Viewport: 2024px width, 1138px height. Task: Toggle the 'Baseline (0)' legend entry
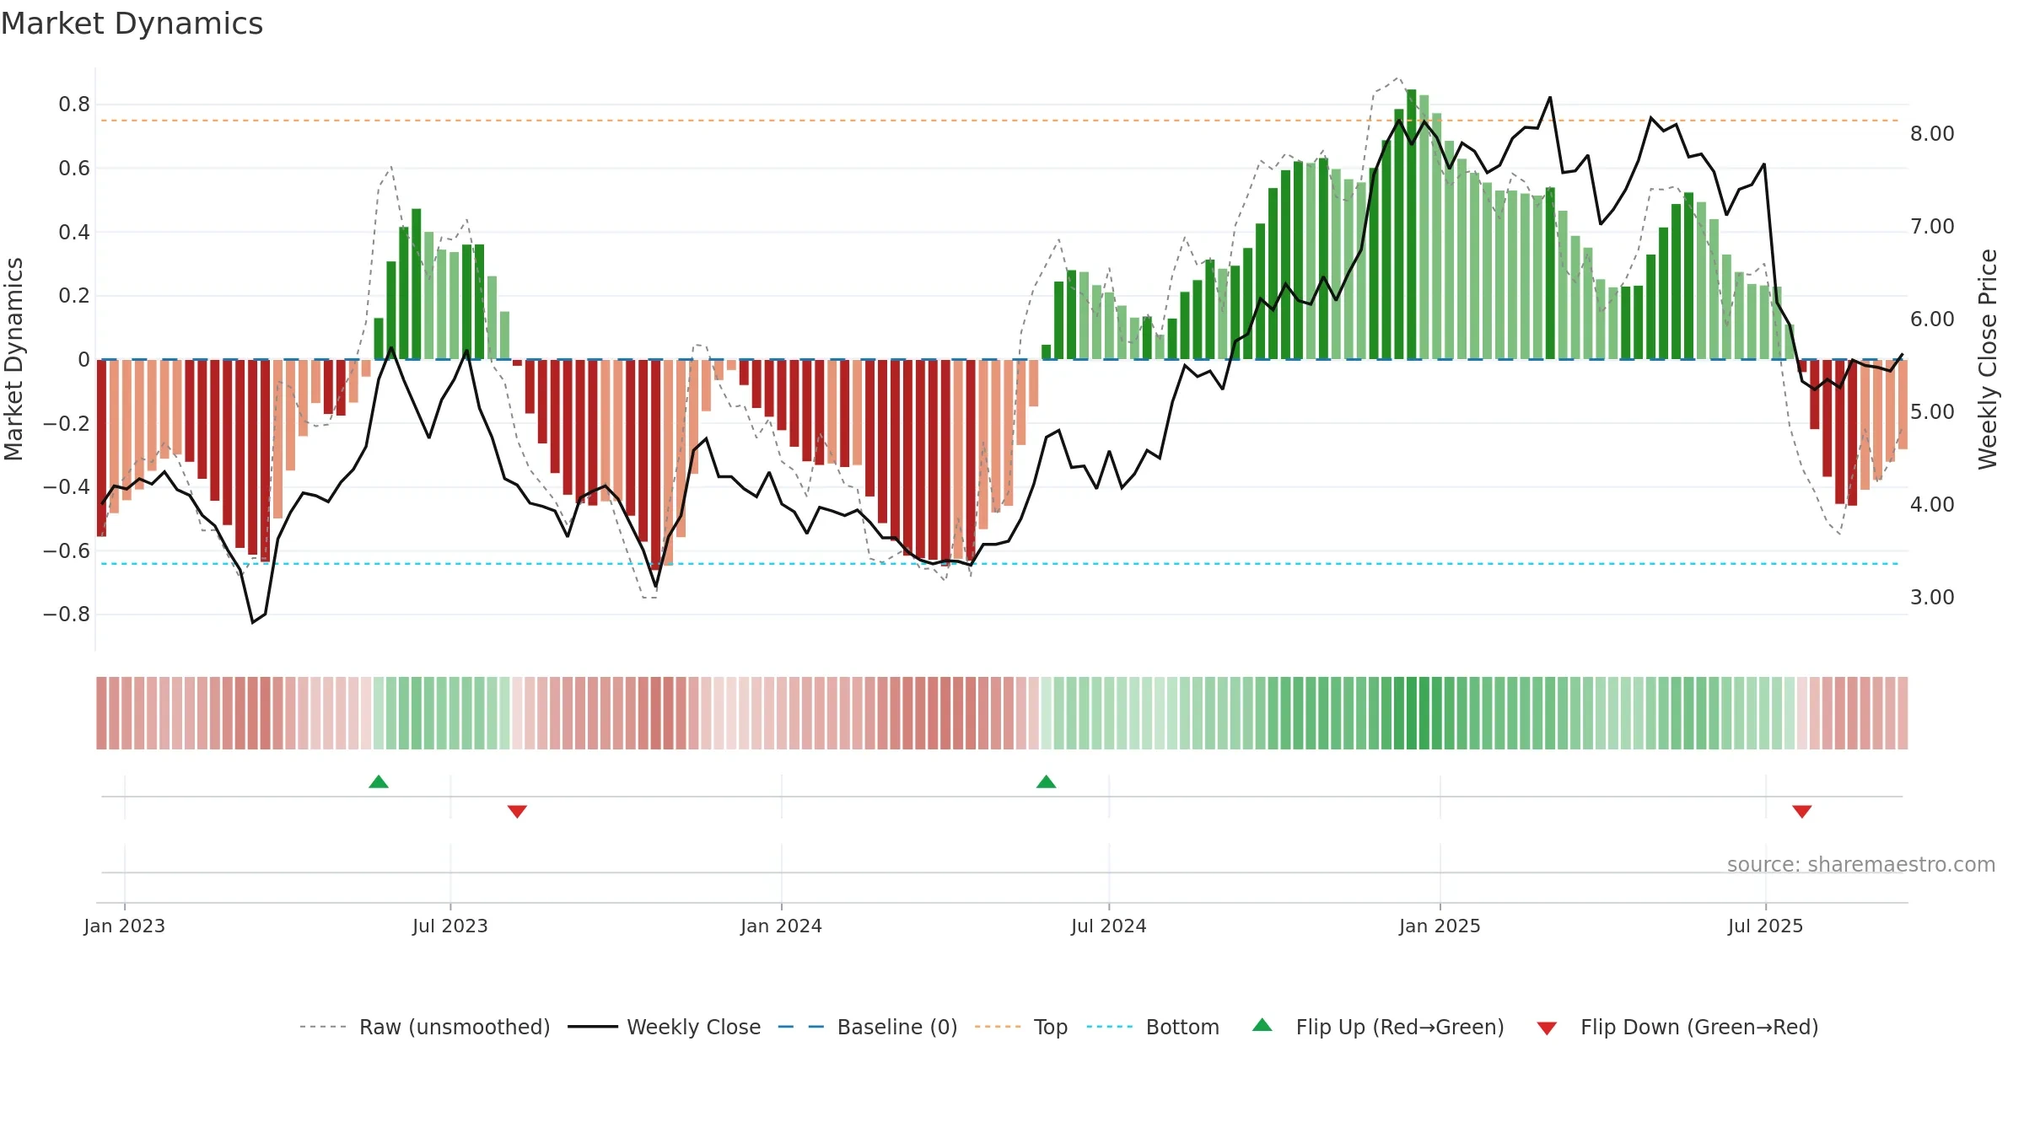pos(868,1027)
